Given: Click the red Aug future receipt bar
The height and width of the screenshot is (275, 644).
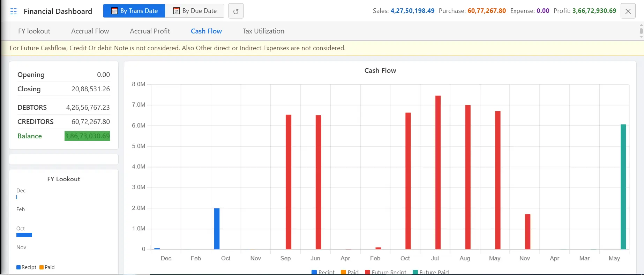Looking at the screenshot, I should tap(468, 177).
